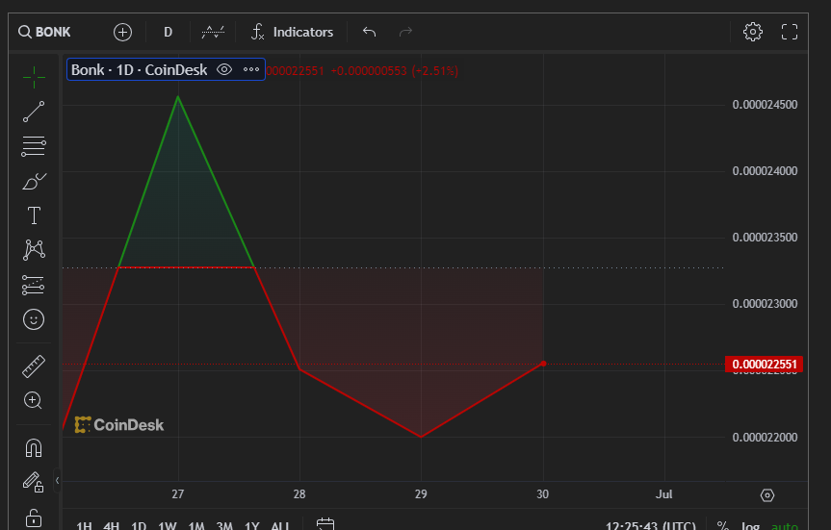
Task: Select the ALL time range
Action: tap(280, 526)
